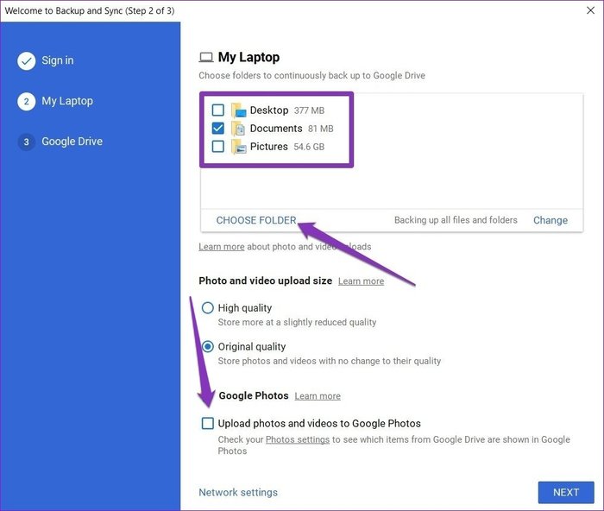The width and height of the screenshot is (604, 511).
Task: Select the Original quality radio button
Action: (208, 347)
